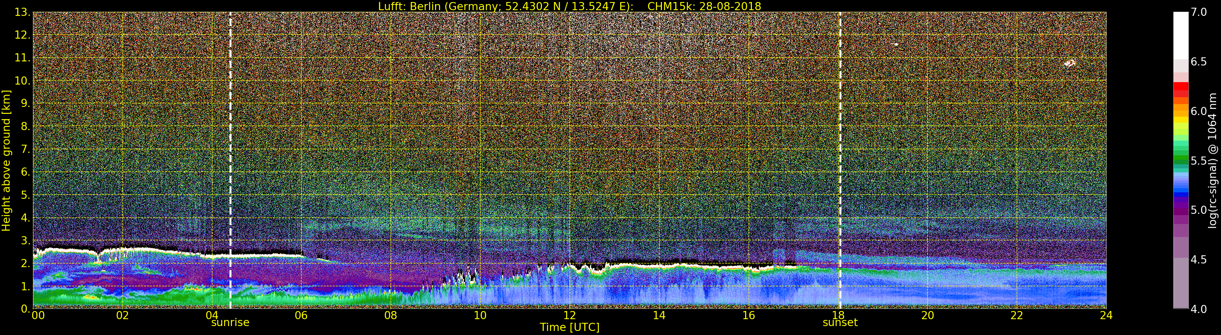Click the '00' time axis tick label
Viewport: 1221px width, 335px height.
[x=38, y=315]
